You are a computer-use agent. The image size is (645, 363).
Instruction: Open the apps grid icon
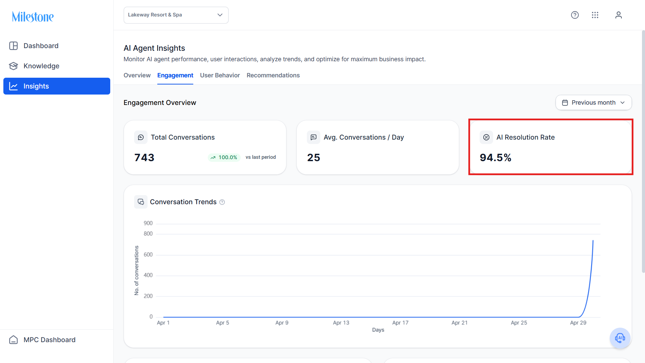(595, 15)
